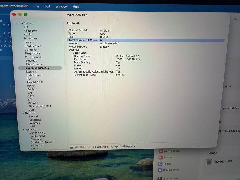Click the Resolution value 2560 x 1600 Retina

(x=128, y=59)
